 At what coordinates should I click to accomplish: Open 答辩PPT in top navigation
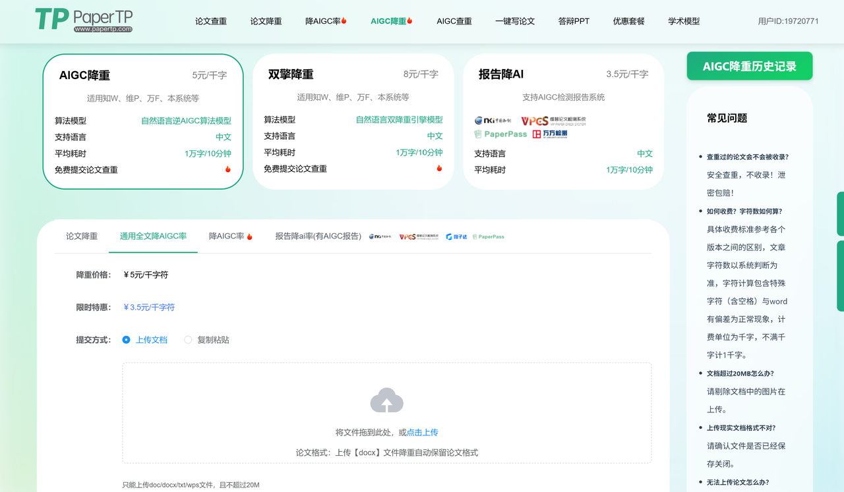pyautogui.click(x=574, y=21)
